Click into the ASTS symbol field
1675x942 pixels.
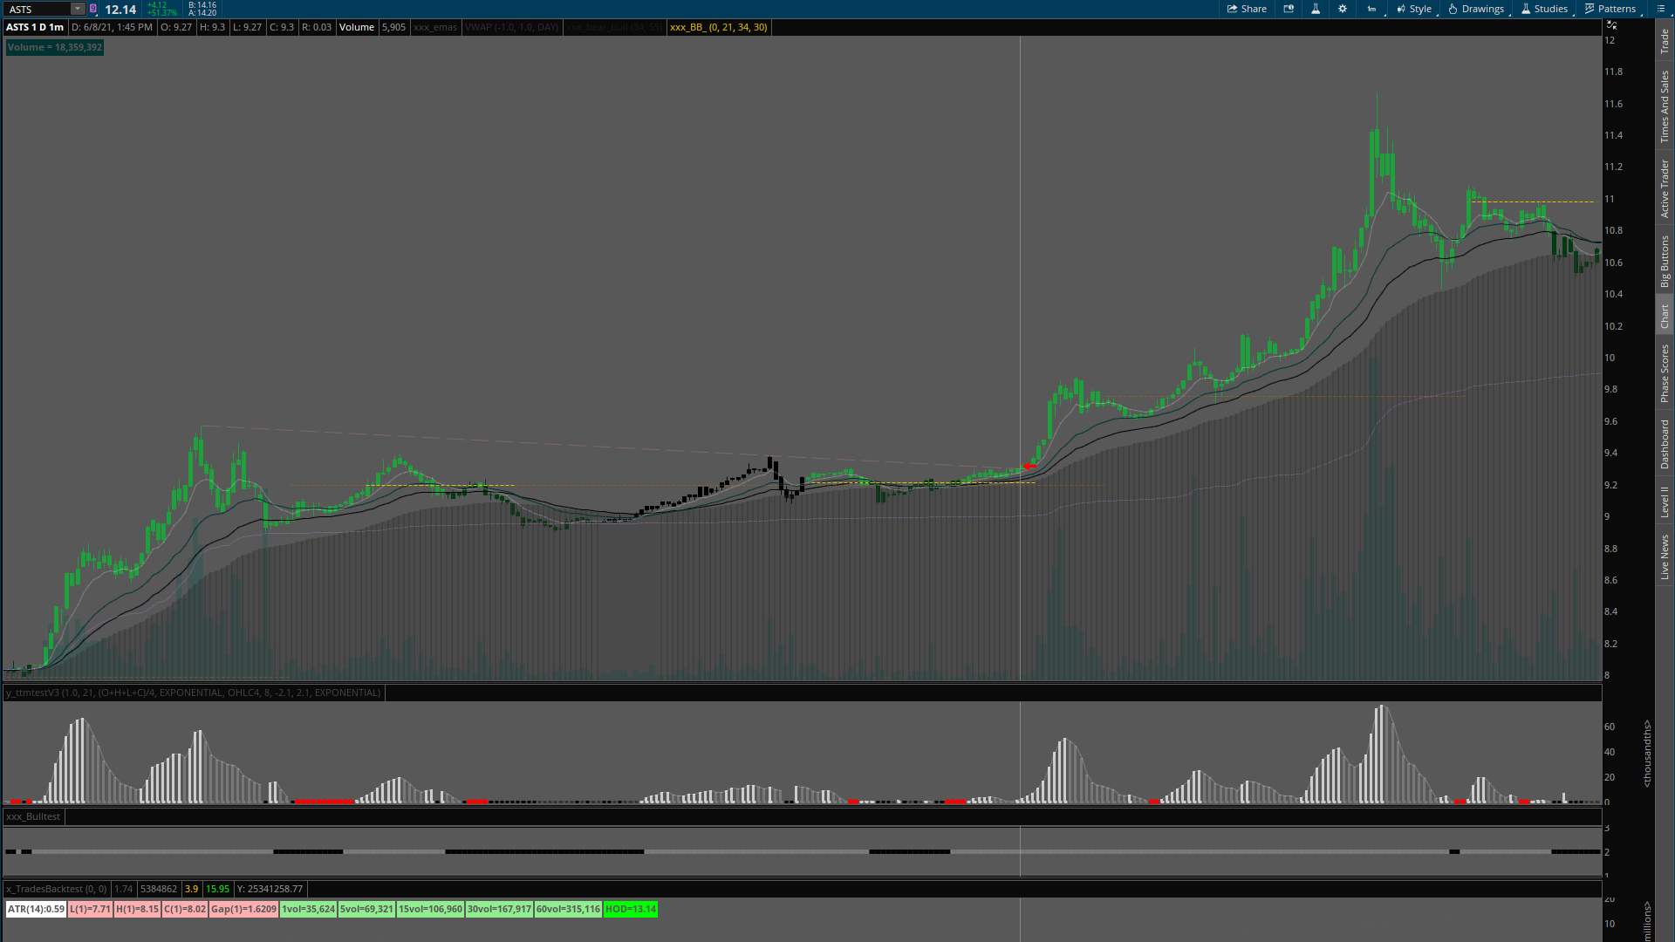pyautogui.click(x=37, y=9)
